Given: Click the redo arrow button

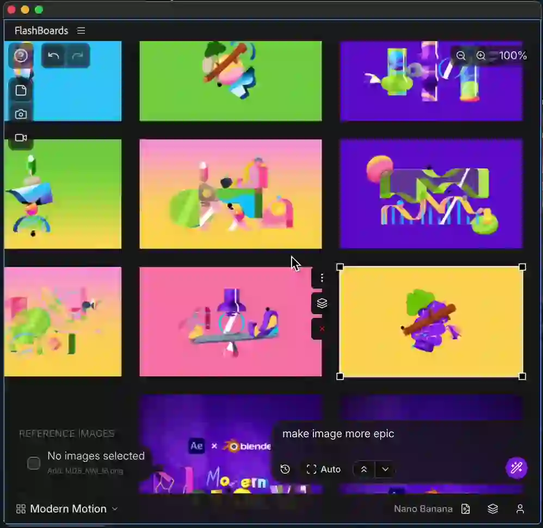Looking at the screenshot, I should (78, 56).
